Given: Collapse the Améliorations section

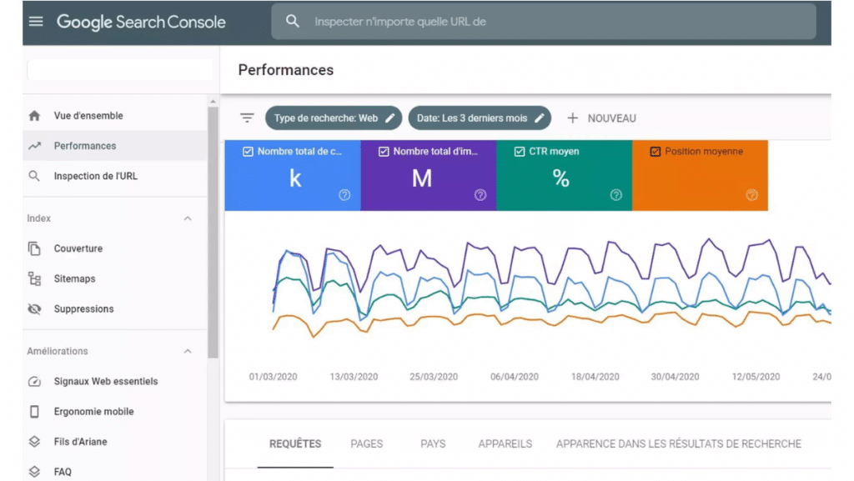Looking at the screenshot, I should pos(188,352).
